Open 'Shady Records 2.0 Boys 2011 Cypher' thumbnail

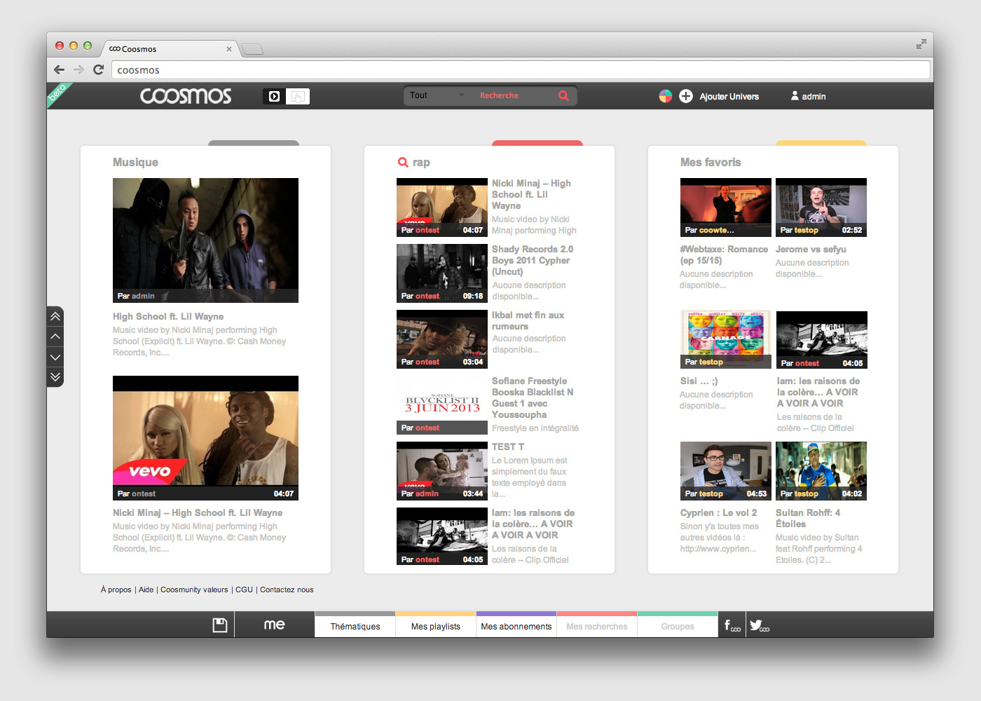[x=442, y=273]
